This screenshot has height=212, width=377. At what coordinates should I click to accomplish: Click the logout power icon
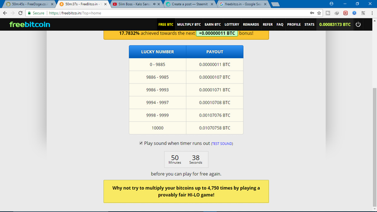click(x=358, y=24)
